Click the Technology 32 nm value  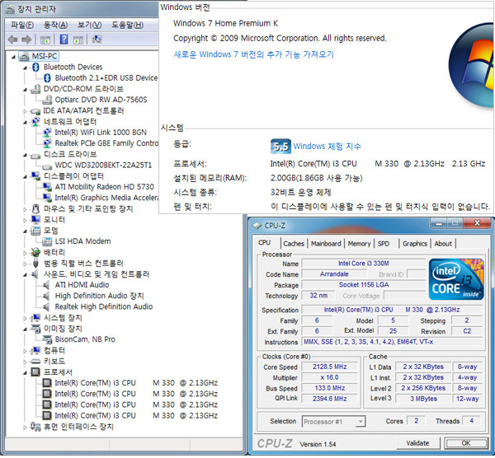coord(318,296)
